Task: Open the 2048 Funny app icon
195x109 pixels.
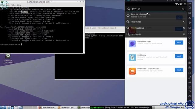Action: 132,58
